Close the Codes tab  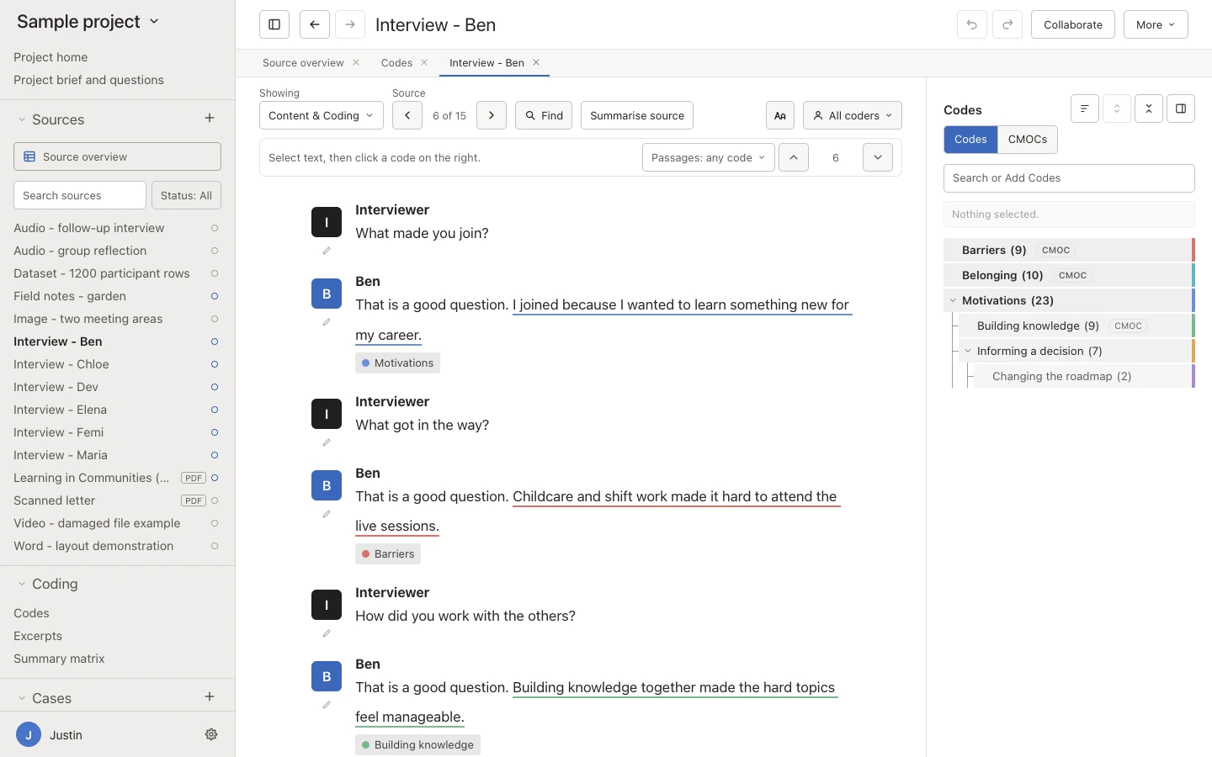pyautogui.click(x=424, y=62)
